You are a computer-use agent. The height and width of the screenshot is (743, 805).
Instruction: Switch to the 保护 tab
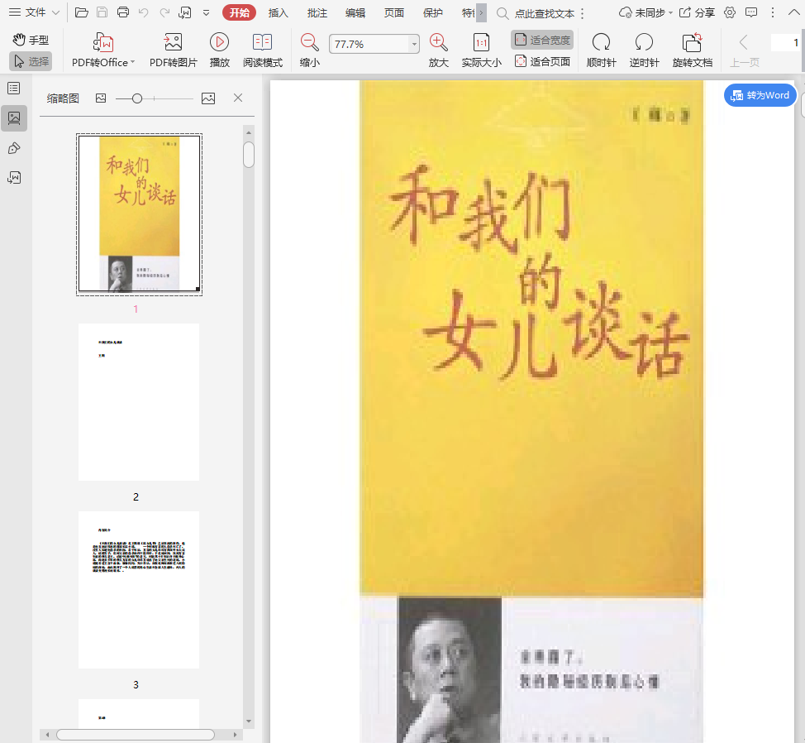click(432, 13)
